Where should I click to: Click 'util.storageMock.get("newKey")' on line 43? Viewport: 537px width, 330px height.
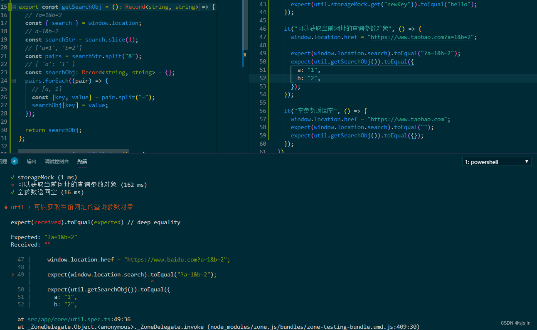(364, 5)
